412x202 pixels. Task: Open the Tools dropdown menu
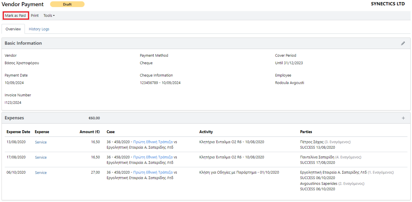click(49, 16)
